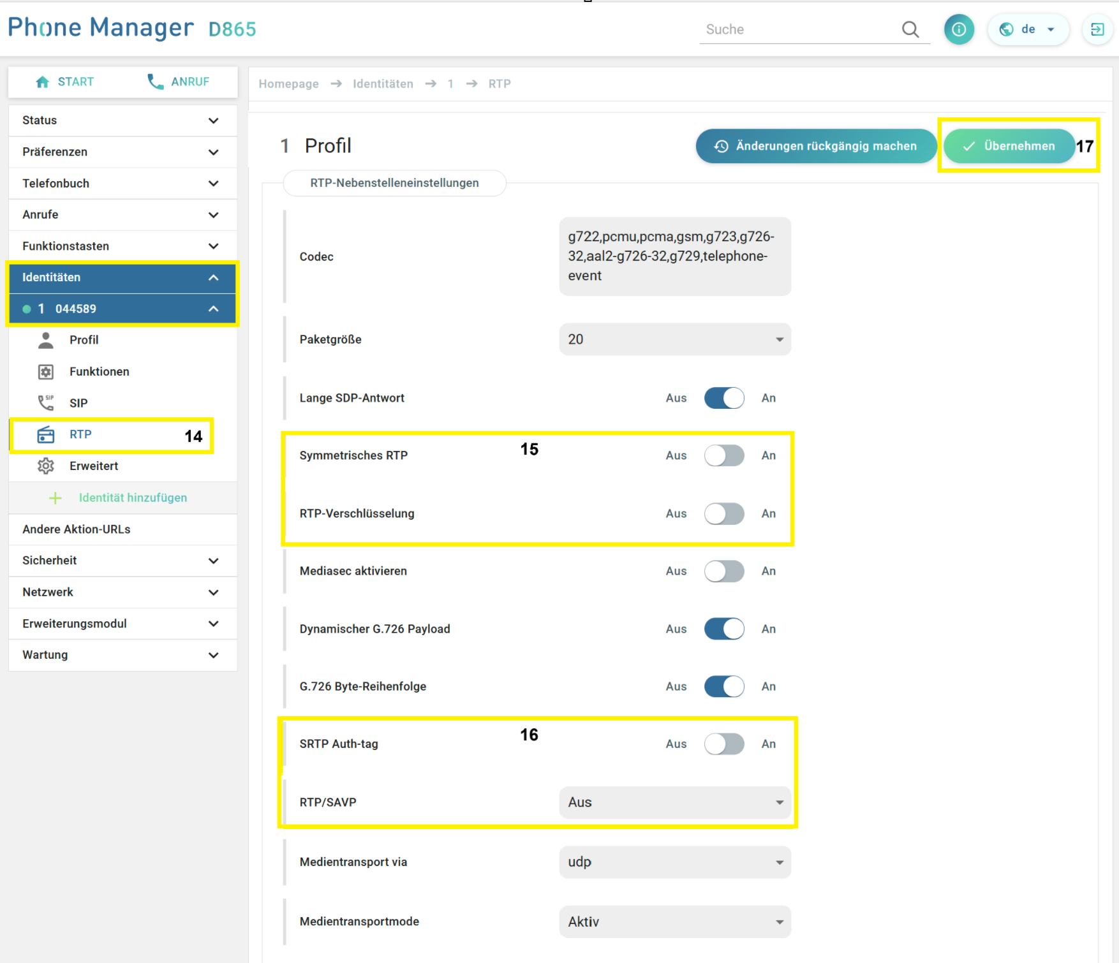Screen dimensions: 1119x963
Task: Expand the Telefonbuch section chevron
Action: (x=214, y=183)
